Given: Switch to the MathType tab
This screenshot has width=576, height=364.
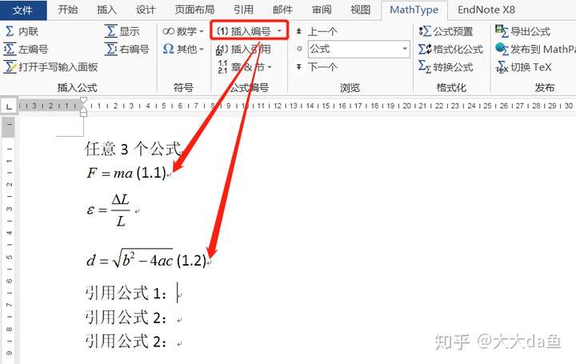Looking at the screenshot, I should tap(414, 10).
